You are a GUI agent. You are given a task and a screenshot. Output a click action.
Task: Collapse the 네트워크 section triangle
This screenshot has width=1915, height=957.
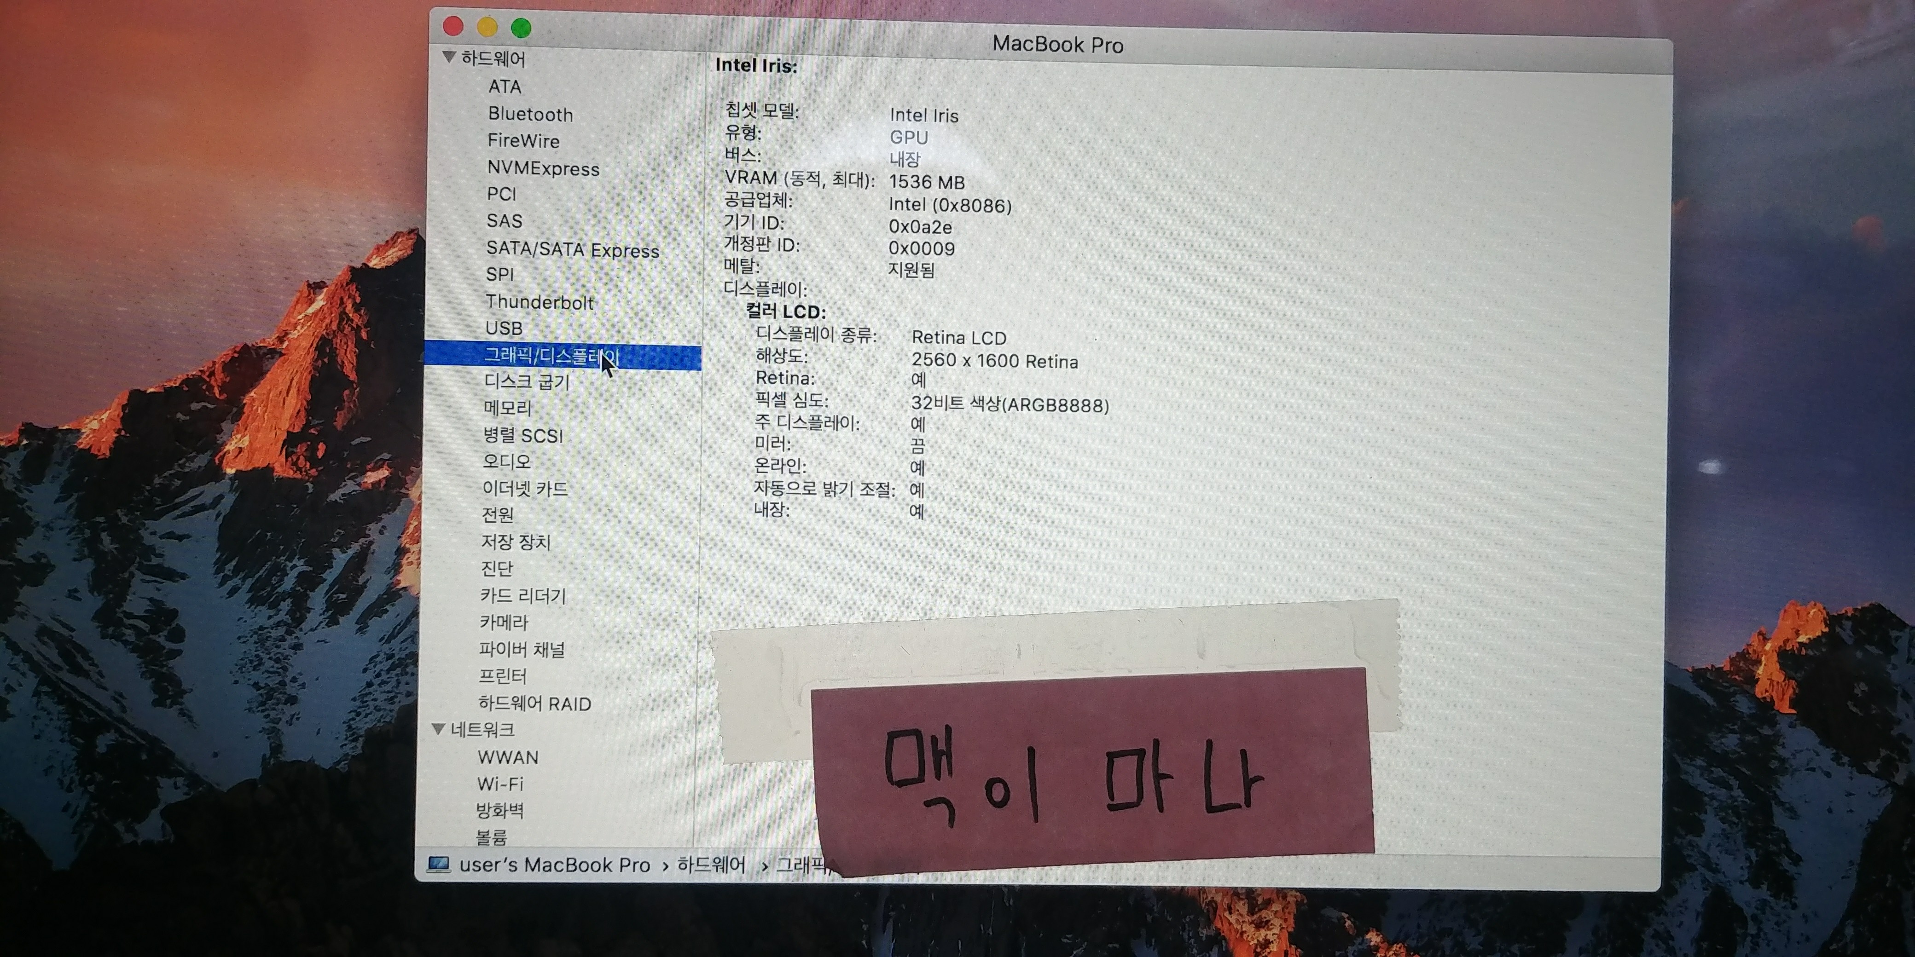coord(439,729)
